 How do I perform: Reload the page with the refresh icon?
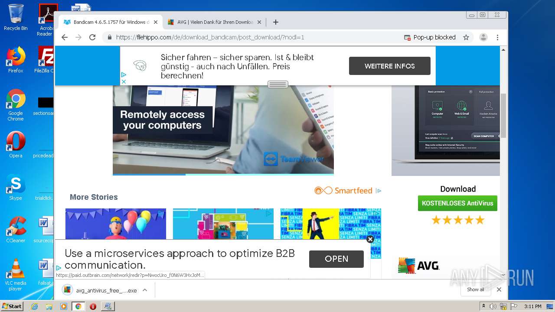pos(92,37)
